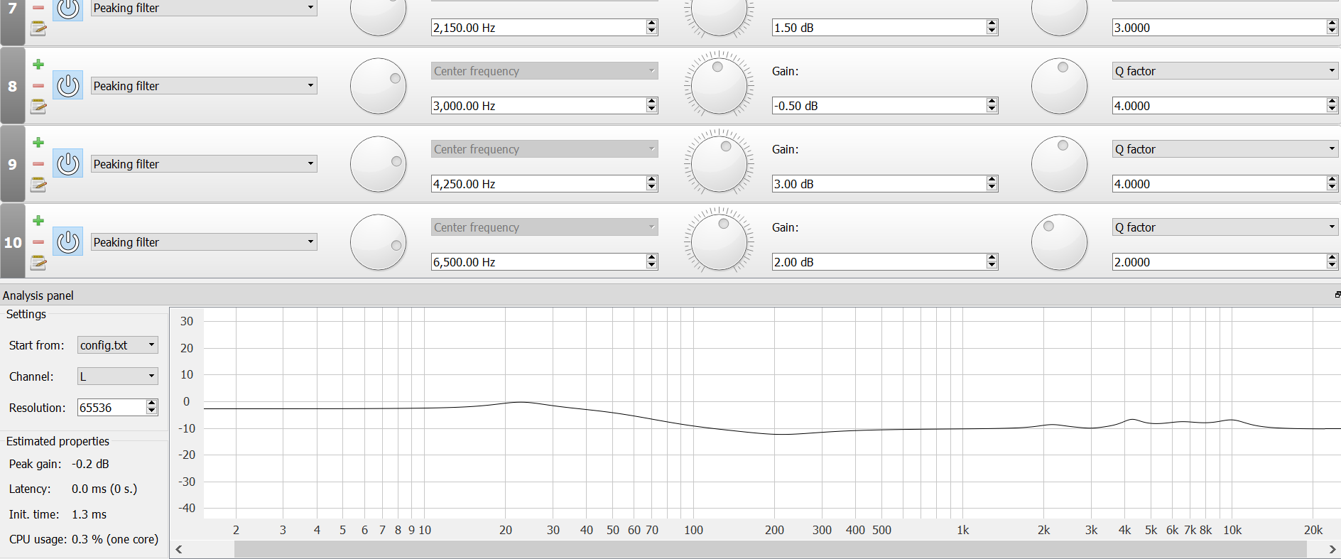
Task: Click the left arrow of graph scrollbar
Action: [x=179, y=549]
